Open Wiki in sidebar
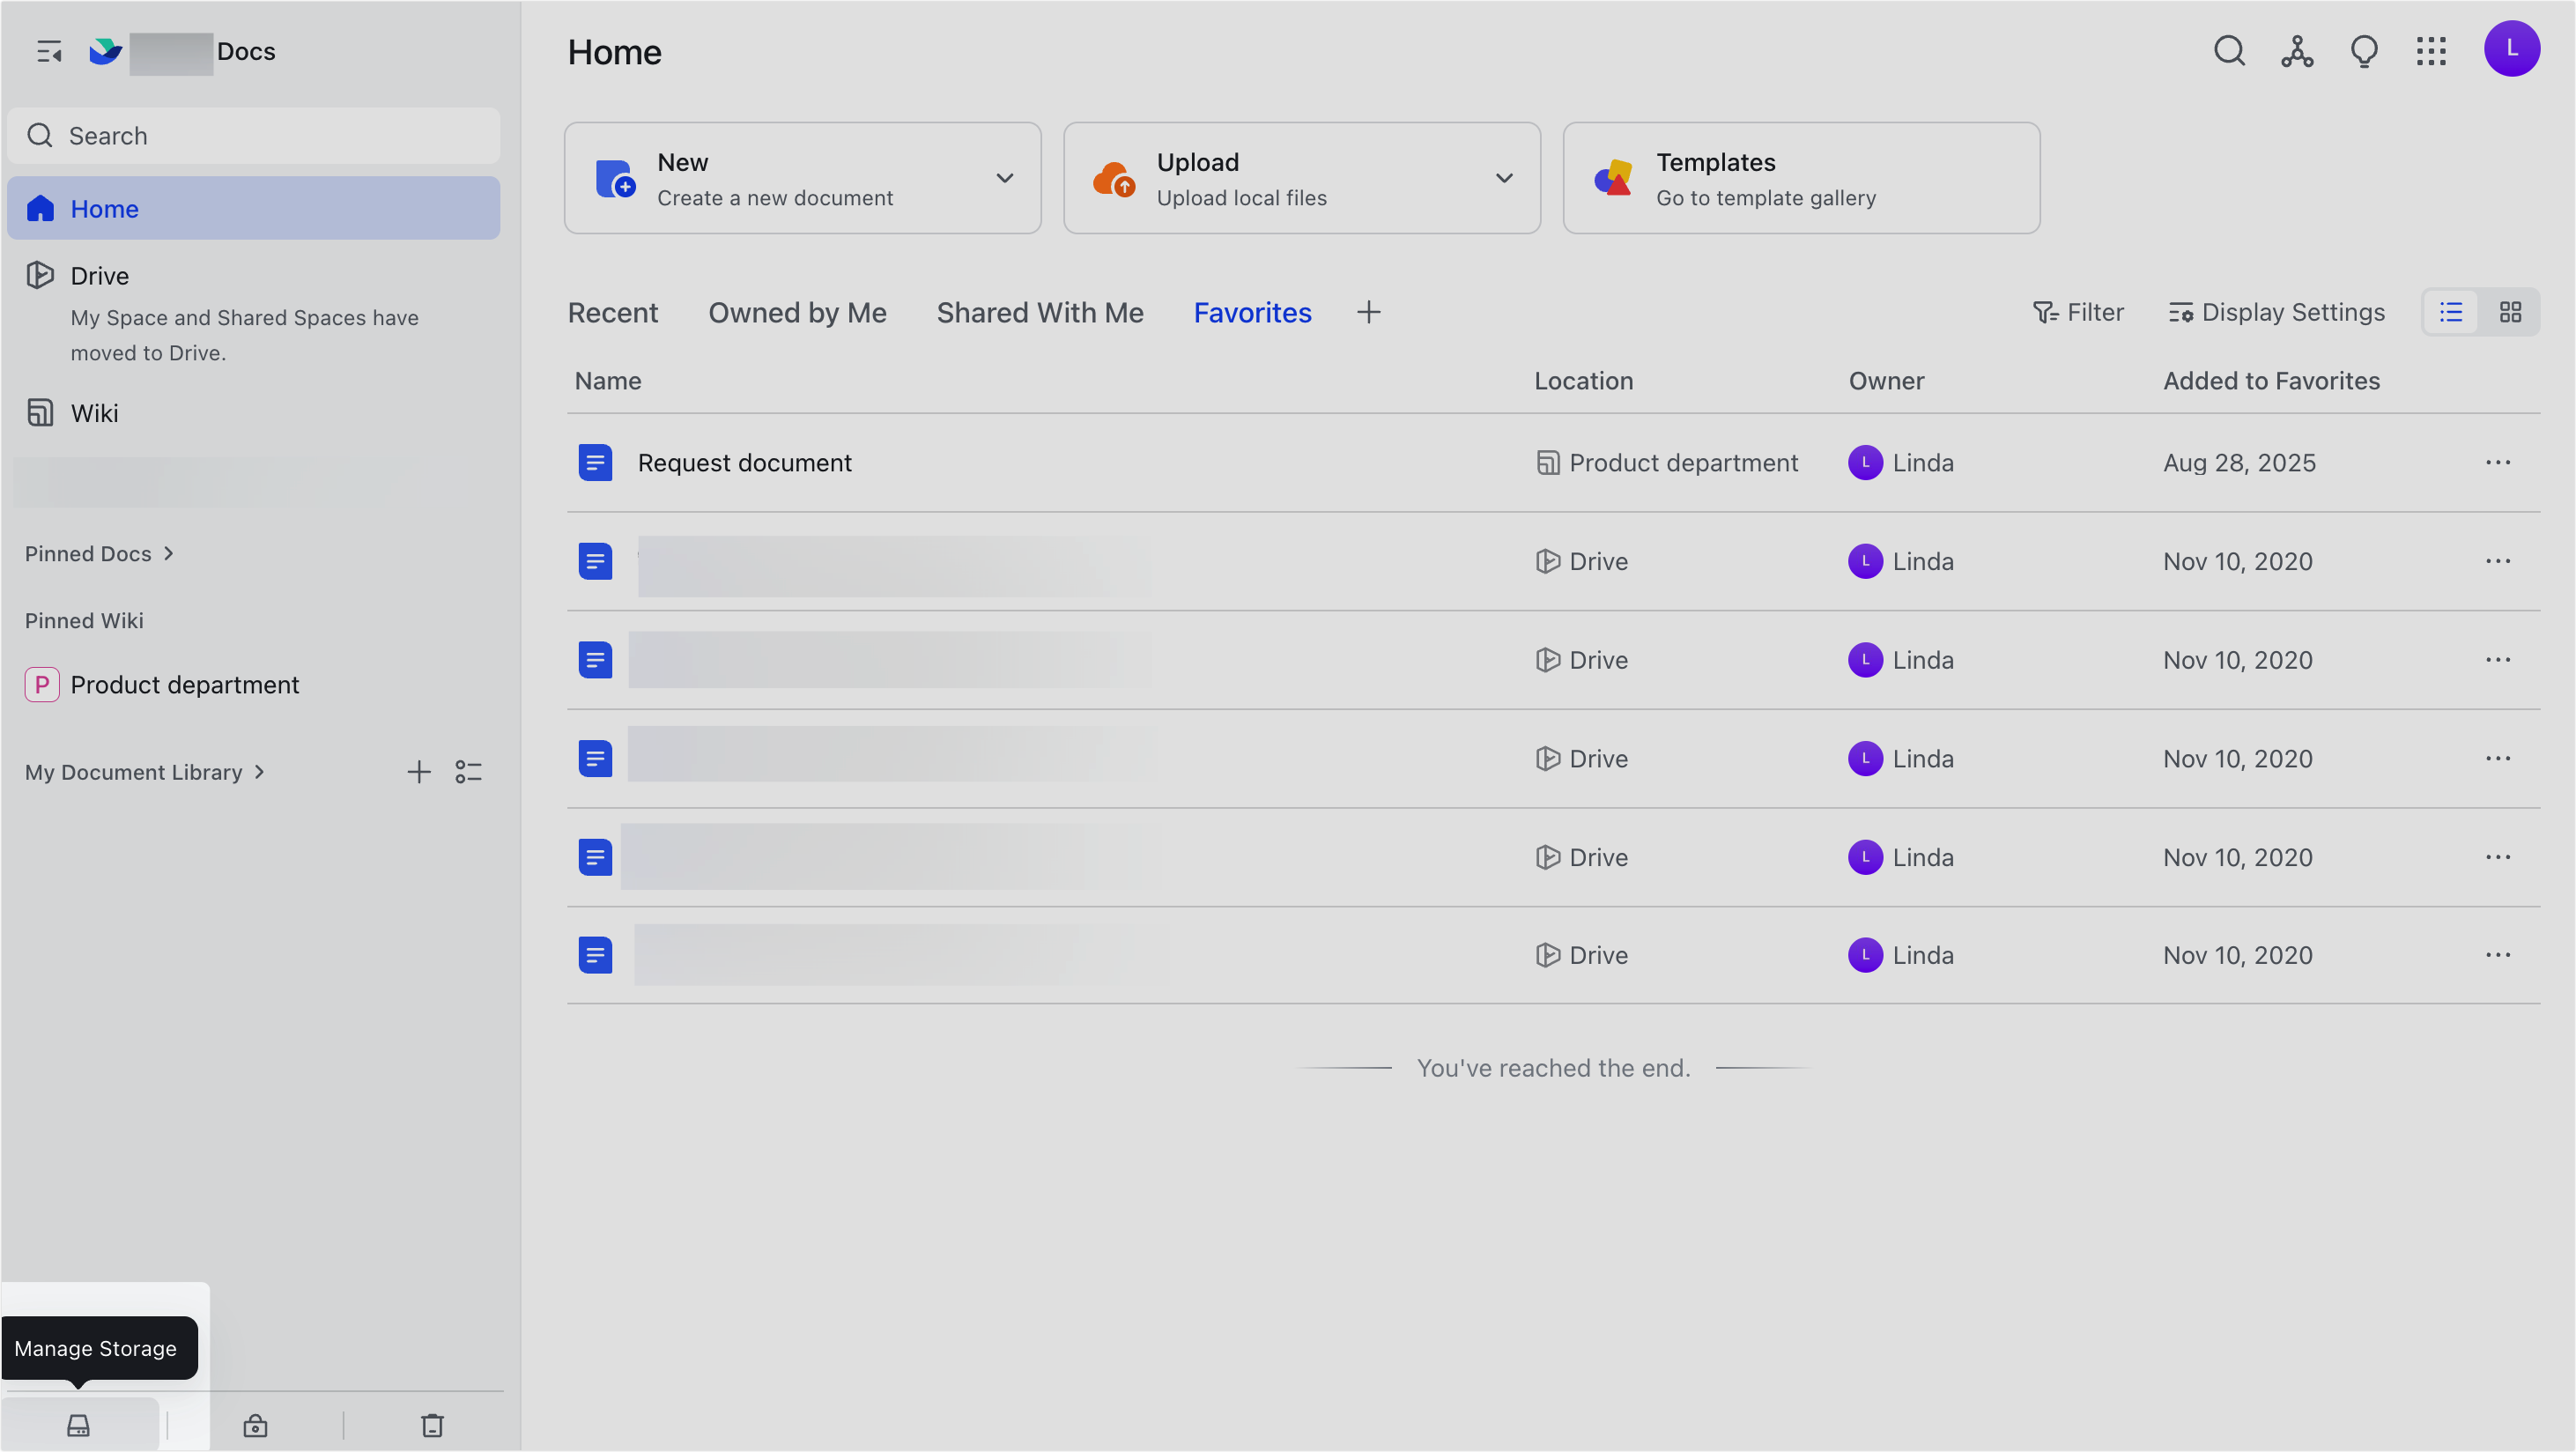This screenshot has height=1452, width=2576. (94, 413)
